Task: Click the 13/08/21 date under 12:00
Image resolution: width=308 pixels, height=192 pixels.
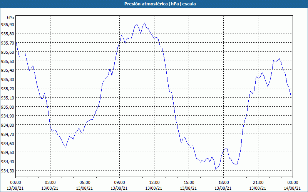Action: click(154, 188)
